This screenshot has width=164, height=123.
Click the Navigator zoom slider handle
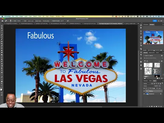coord(154,51)
